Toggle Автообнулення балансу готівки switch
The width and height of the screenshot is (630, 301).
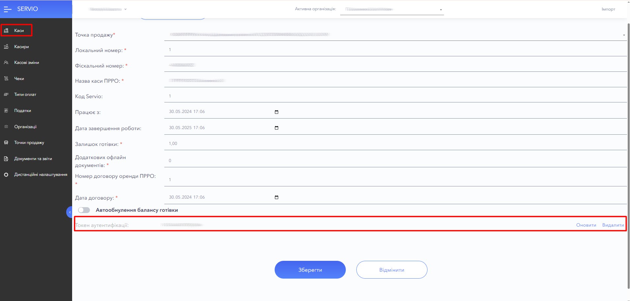(84, 210)
